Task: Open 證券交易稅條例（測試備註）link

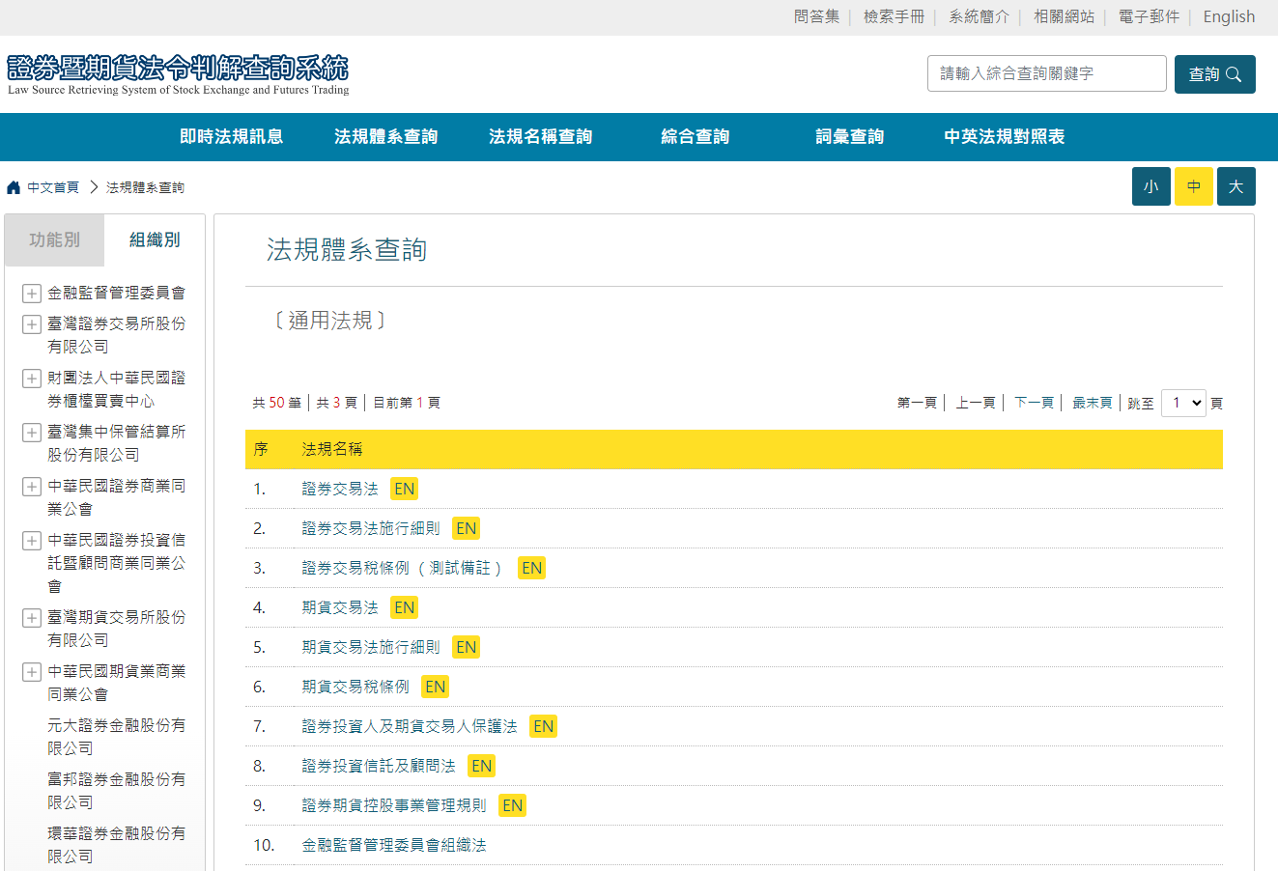Action: (403, 568)
